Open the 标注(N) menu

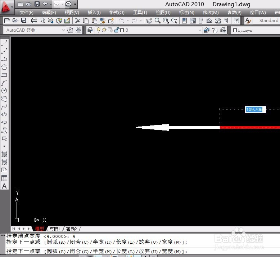(187, 13)
